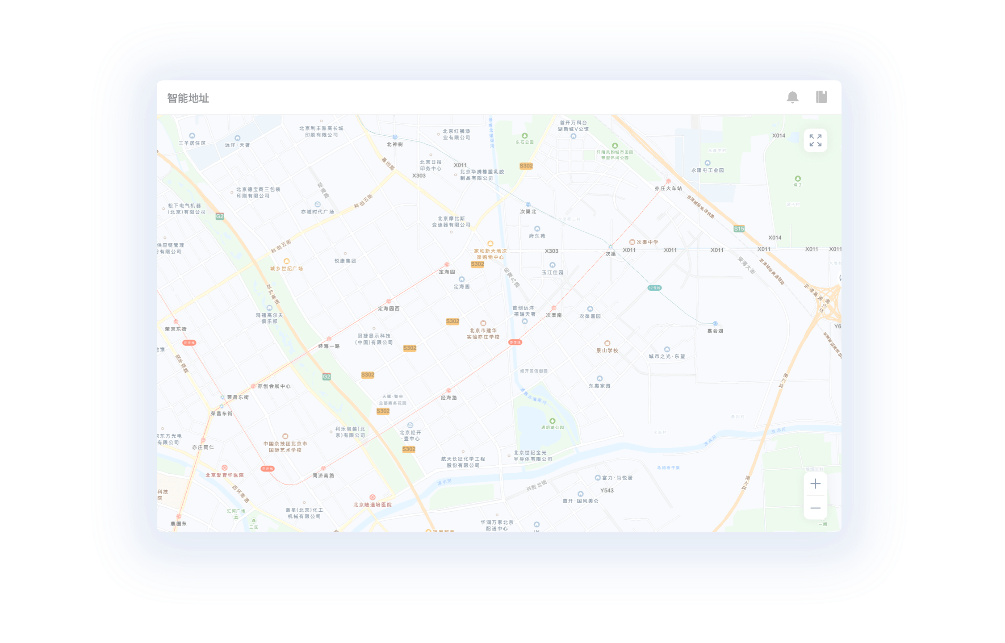This screenshot has height=643, width=1005.
Task: Click the book guide icon in header
Action: (821, 97)
